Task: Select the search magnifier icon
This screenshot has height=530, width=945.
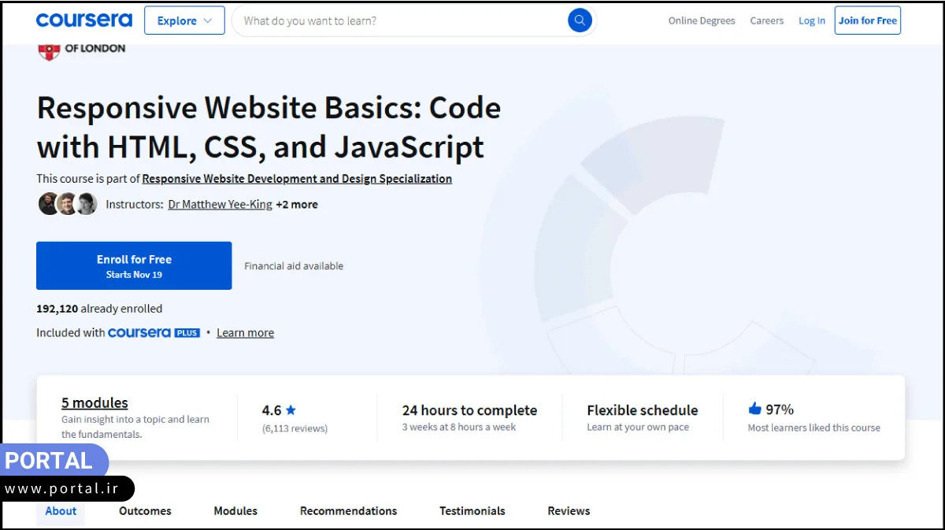Action: (x=580, y=20)
